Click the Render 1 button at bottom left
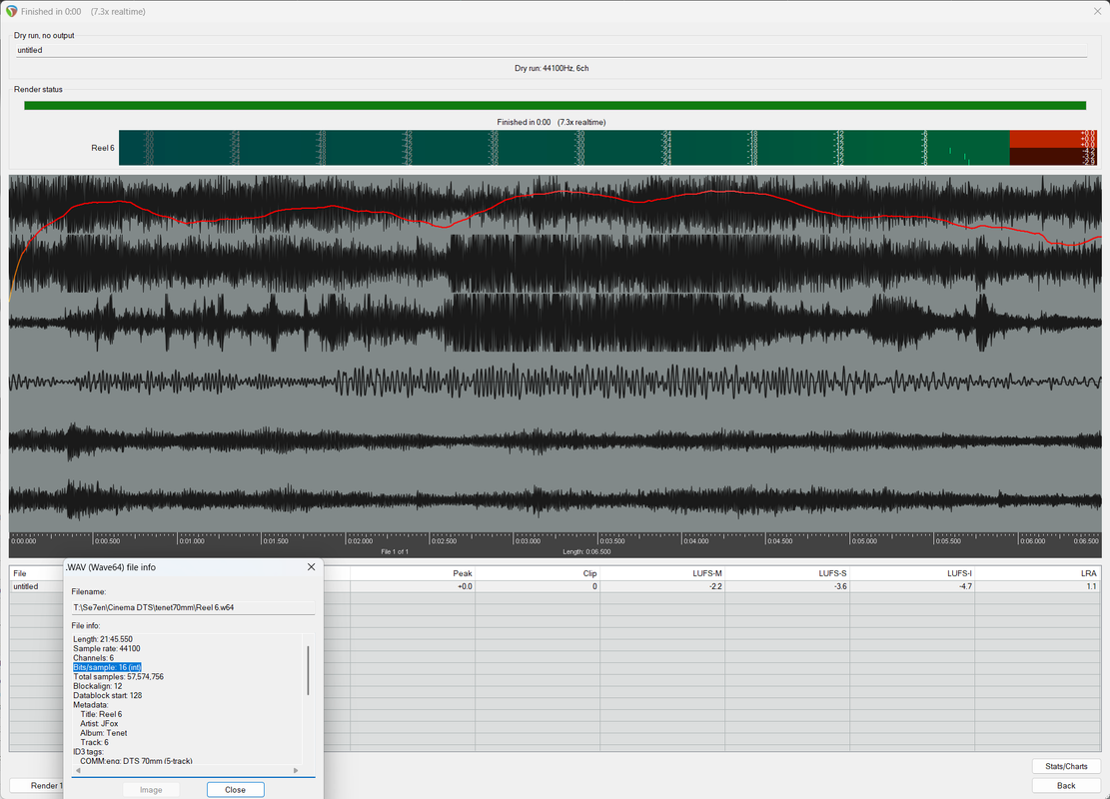Viewport: 1110px width, 799px height. [x=37, y=786]
